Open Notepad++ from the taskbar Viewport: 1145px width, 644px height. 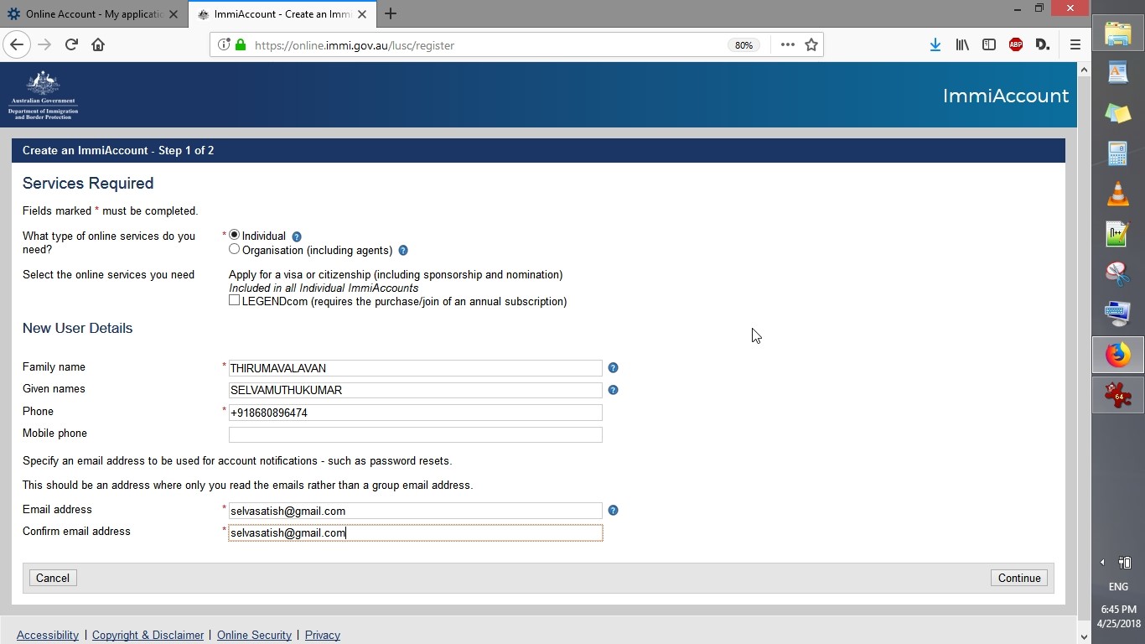(1118, 234)
